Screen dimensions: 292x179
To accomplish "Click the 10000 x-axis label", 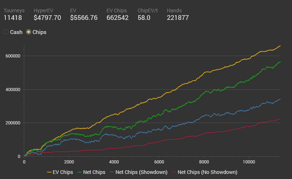I will click(249, 162).
